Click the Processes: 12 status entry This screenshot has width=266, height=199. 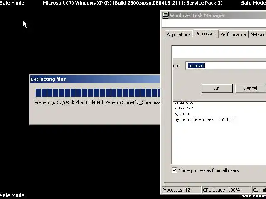[x=181, y=190]
